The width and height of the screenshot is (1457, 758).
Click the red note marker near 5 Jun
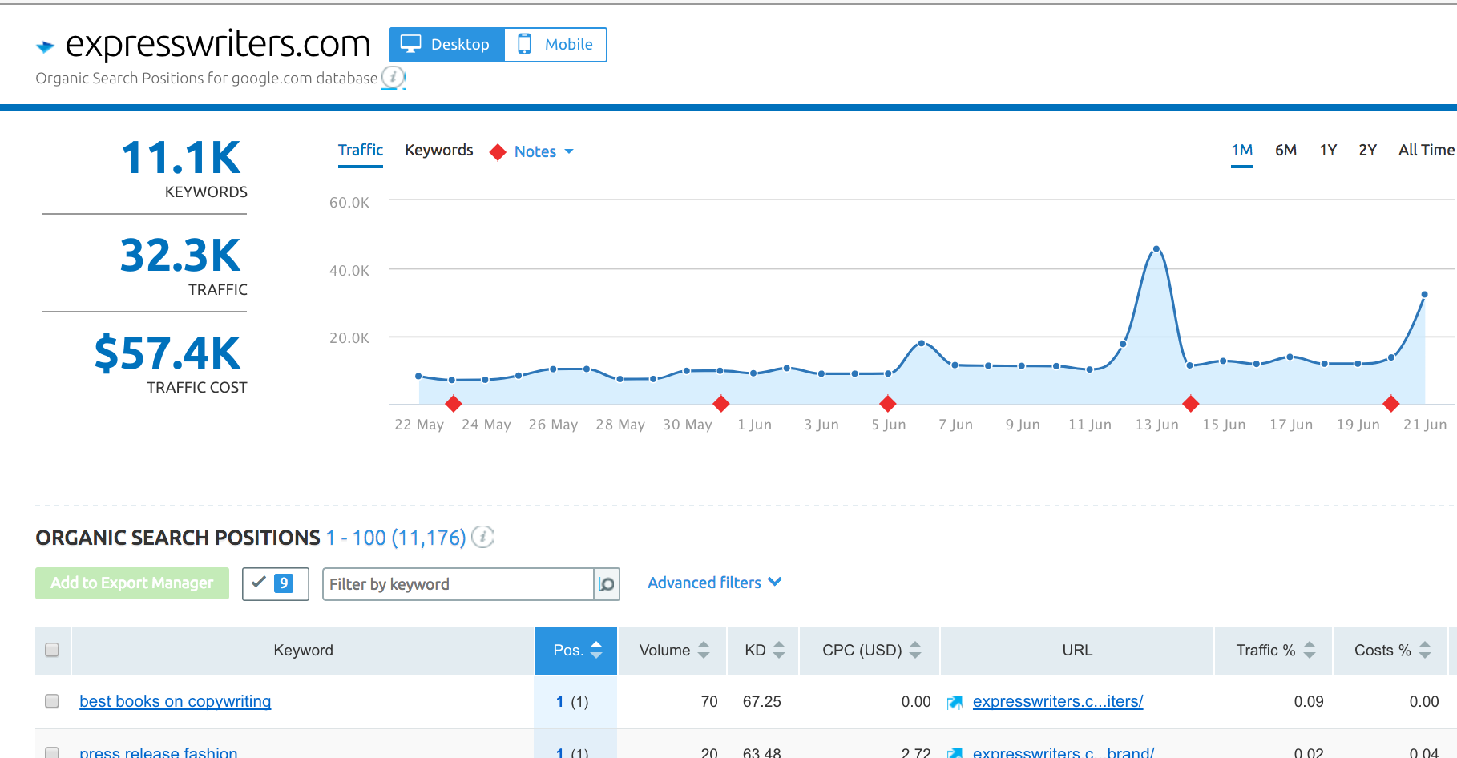(888, 404)
